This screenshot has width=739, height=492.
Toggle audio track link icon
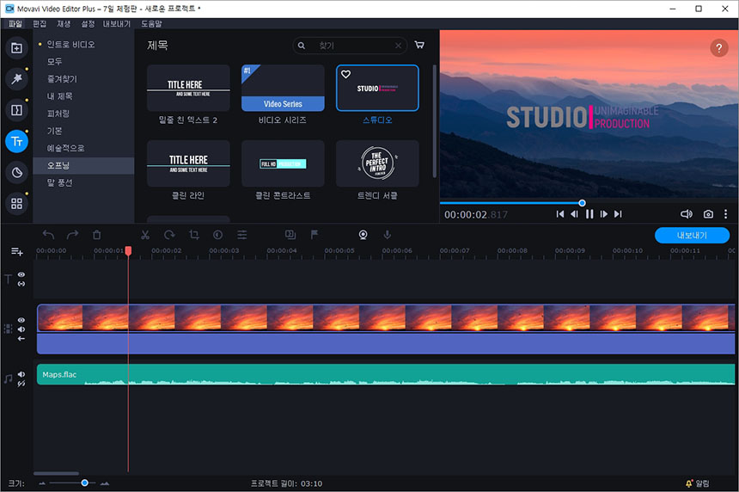click(21, 384)
